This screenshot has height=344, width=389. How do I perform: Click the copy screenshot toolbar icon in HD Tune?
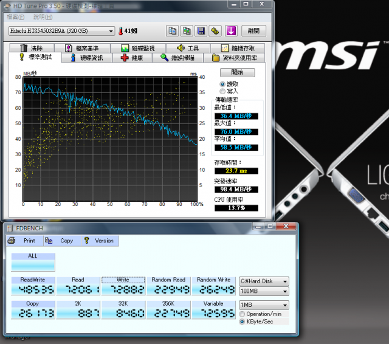(x=187, y=31)
